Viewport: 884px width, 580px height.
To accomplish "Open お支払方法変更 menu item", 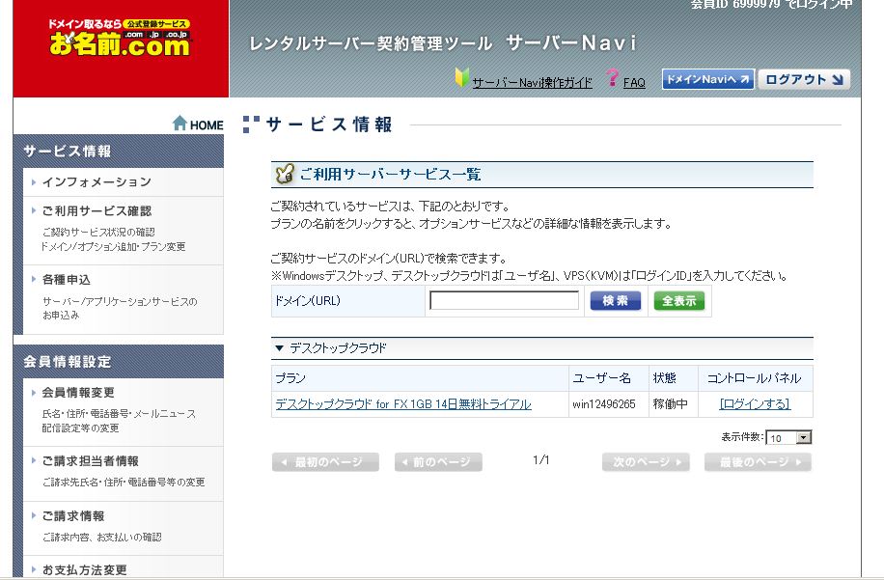I will coord(85,569).
